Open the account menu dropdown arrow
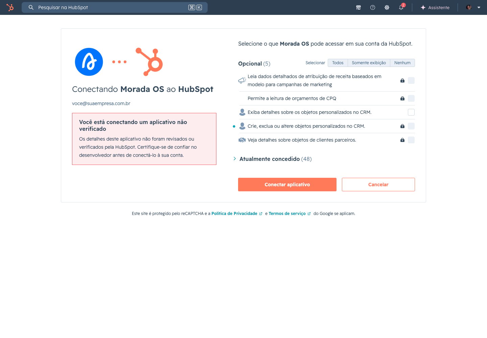The height and width of the screenshot is (338, 487). 479,7
